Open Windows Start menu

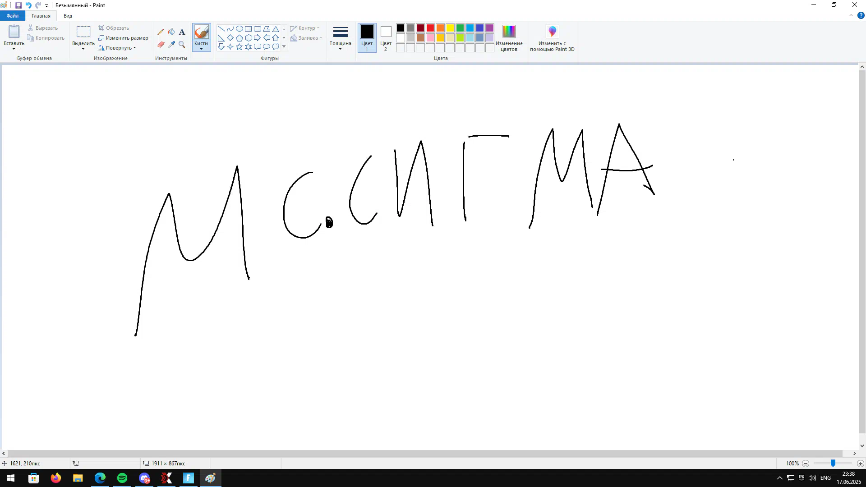(11, 478)
